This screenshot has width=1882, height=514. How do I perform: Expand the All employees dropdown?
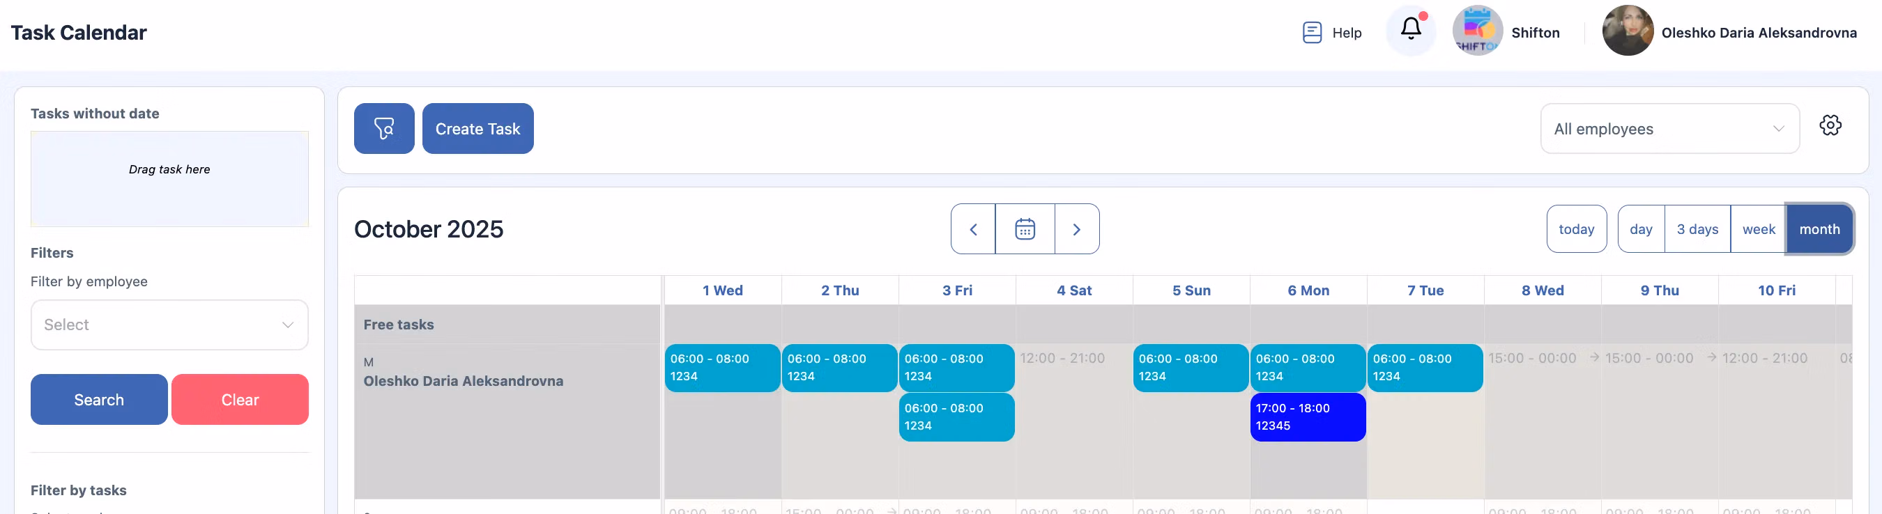[1669, 128]
